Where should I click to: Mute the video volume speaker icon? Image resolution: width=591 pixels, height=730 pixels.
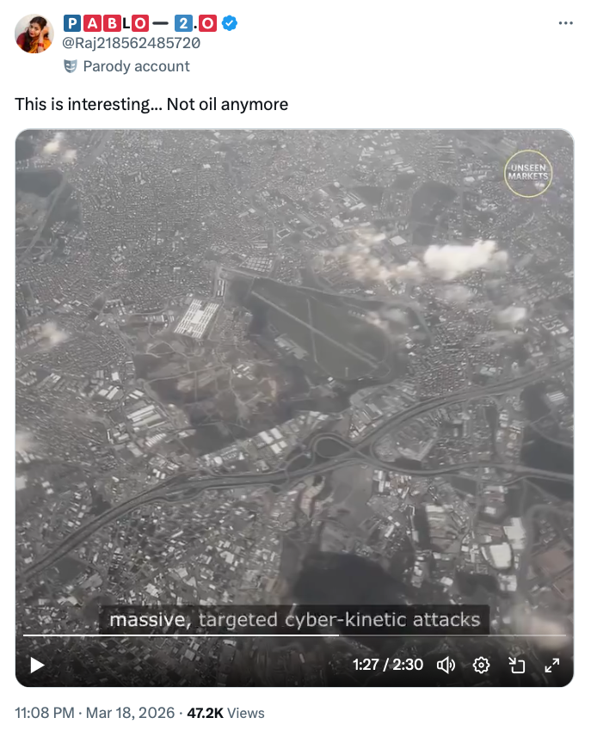(446, 666)
